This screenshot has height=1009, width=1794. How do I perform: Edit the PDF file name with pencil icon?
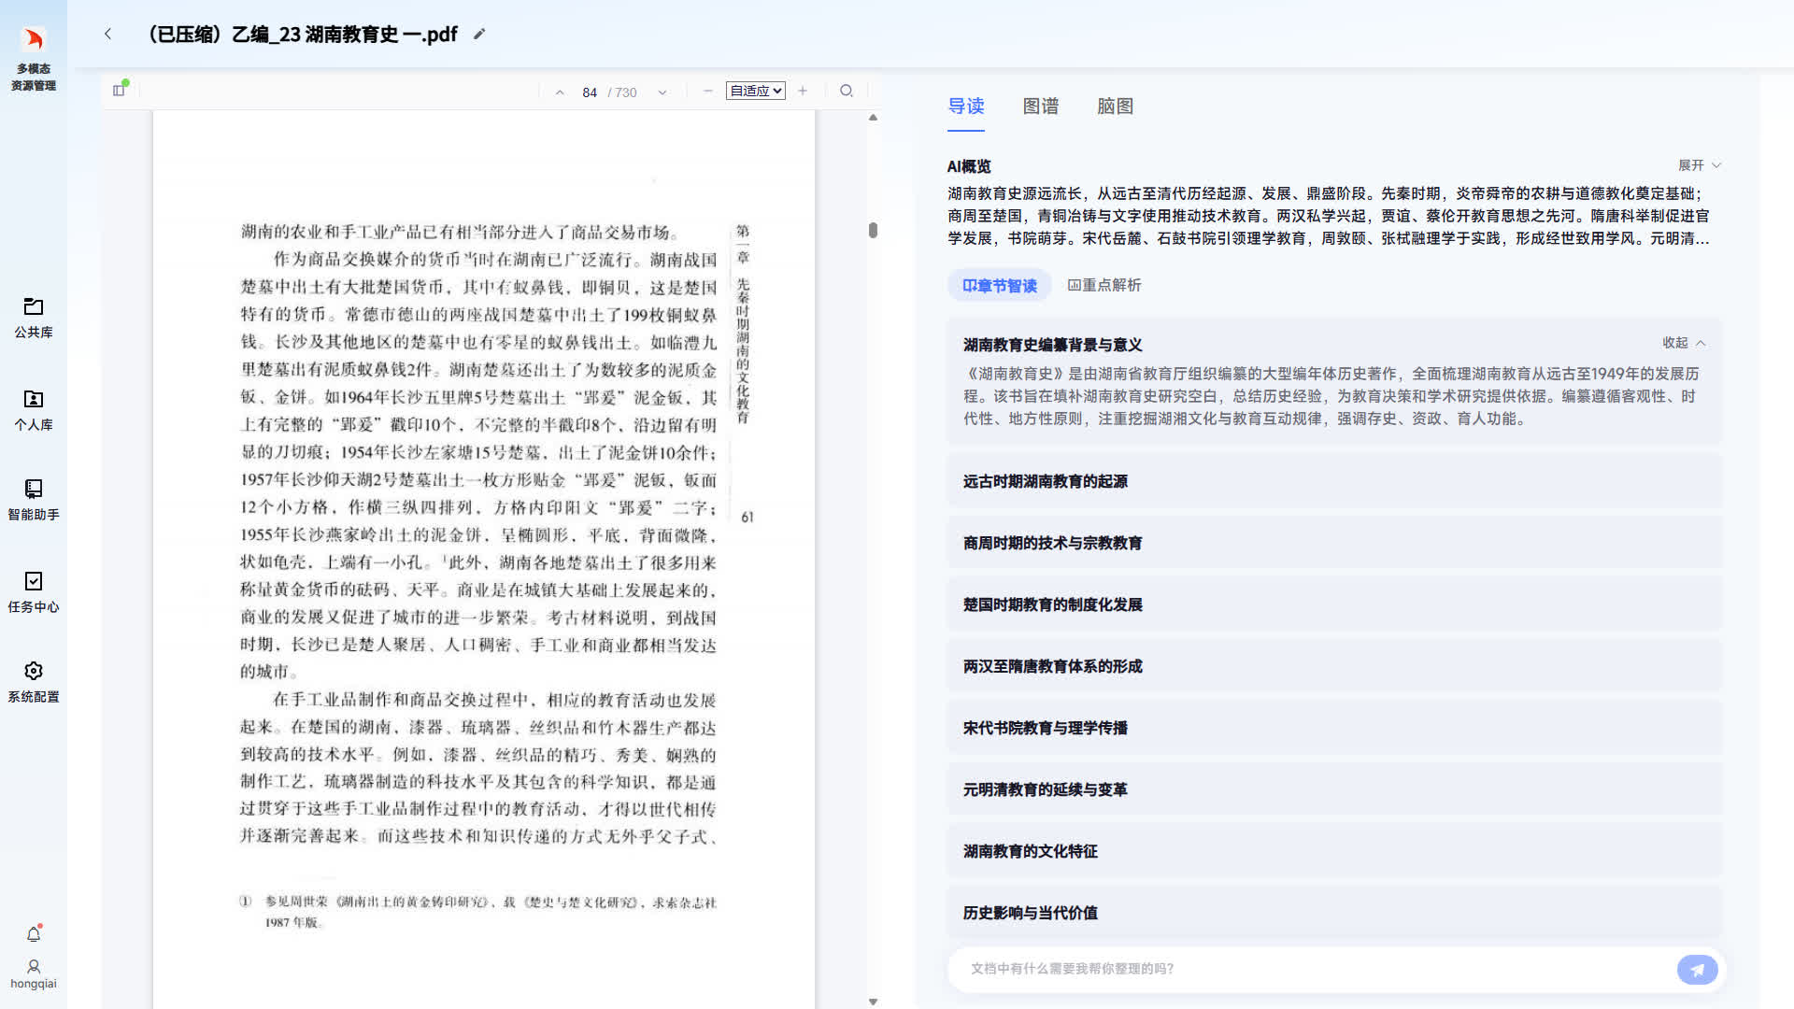pyautogui.click(x=479, y=34)
